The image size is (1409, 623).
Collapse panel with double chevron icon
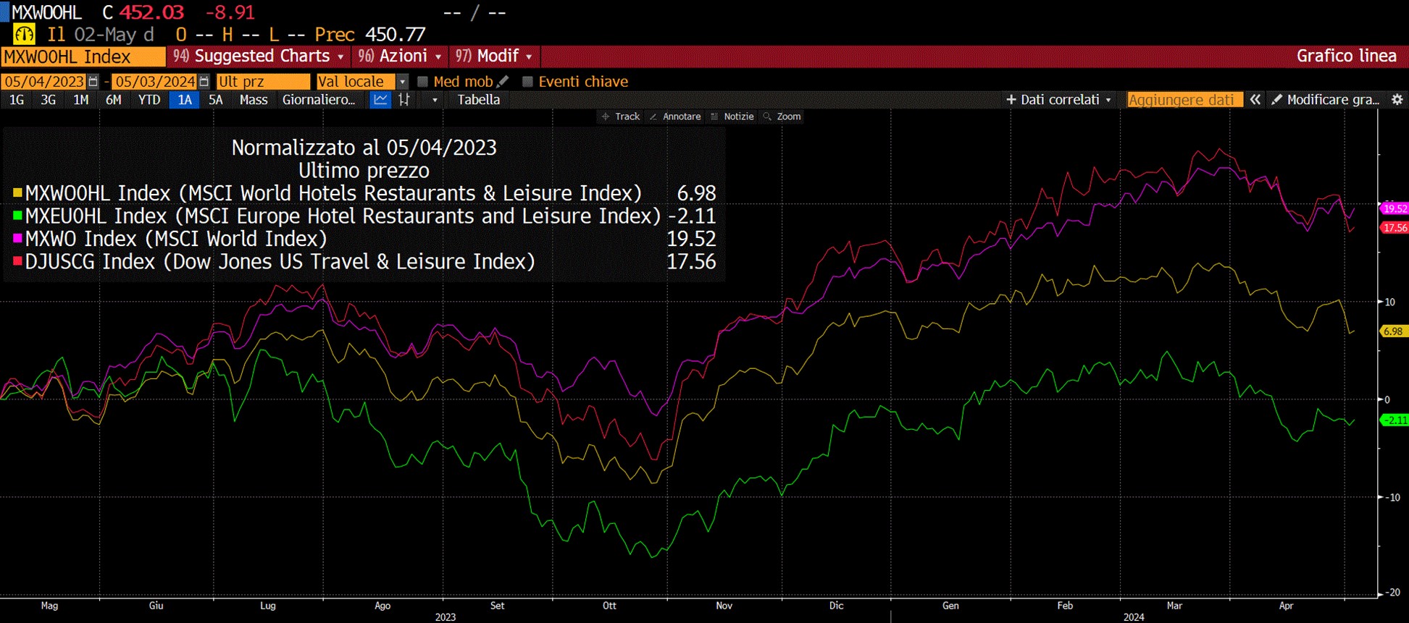click(x=1255, y=100)
